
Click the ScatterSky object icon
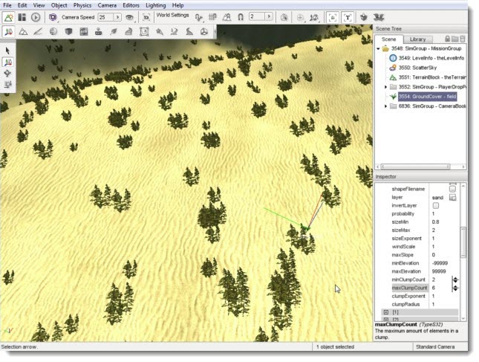pos(392,67)
